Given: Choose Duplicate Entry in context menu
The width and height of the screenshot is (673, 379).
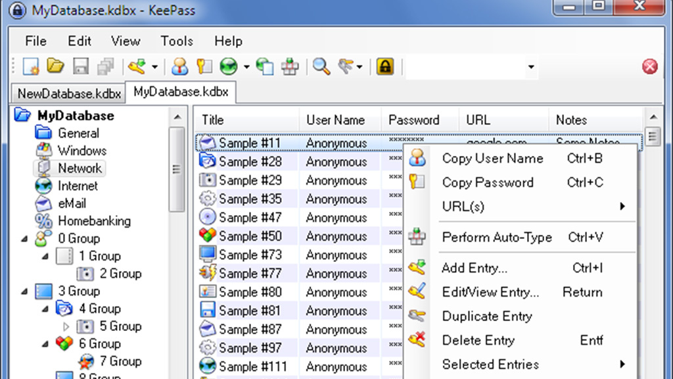Looking at the screenshot, I should [x=521, y=316].
